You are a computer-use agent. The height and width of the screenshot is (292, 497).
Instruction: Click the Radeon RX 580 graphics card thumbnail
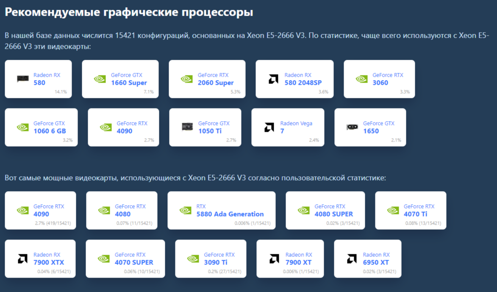pyautogui.click(x=22, y=79)
